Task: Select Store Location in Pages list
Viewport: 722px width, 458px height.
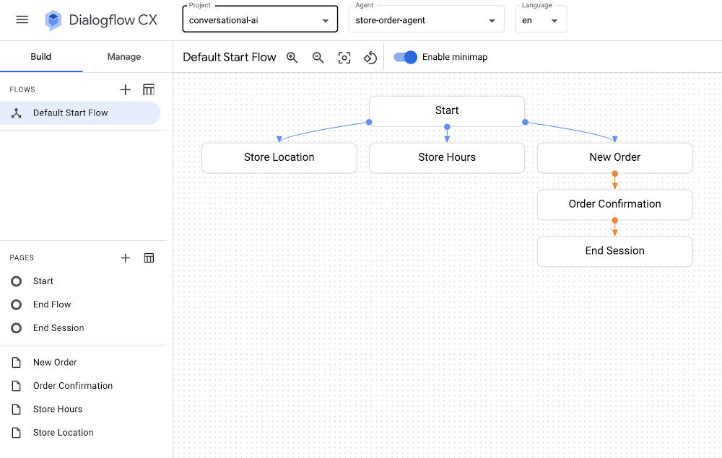Action: click(x=63, y=433)
